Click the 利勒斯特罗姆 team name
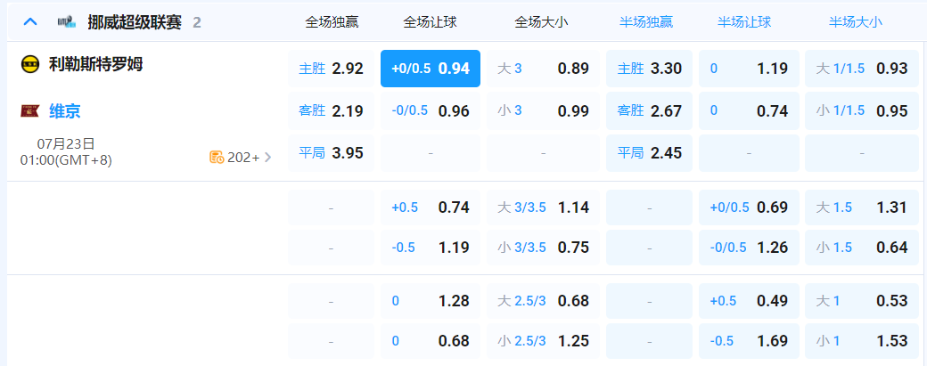This screenshot has width=927, height=366. click(95, 64)
